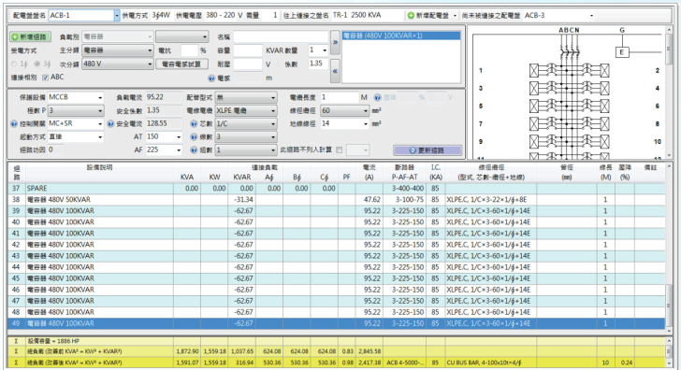Screen dimensions: 681x370
Task: Select 電容器 (480V 100KVAR×1) list item
Action: [x=401, y=36]
